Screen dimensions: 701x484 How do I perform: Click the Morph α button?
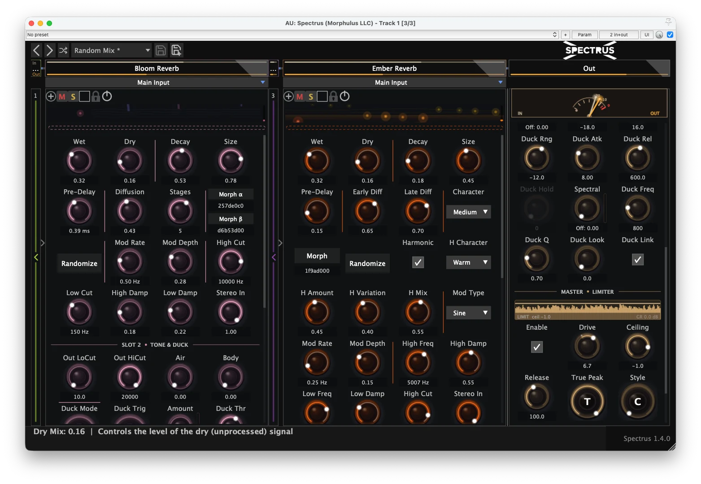coord(231,194)
